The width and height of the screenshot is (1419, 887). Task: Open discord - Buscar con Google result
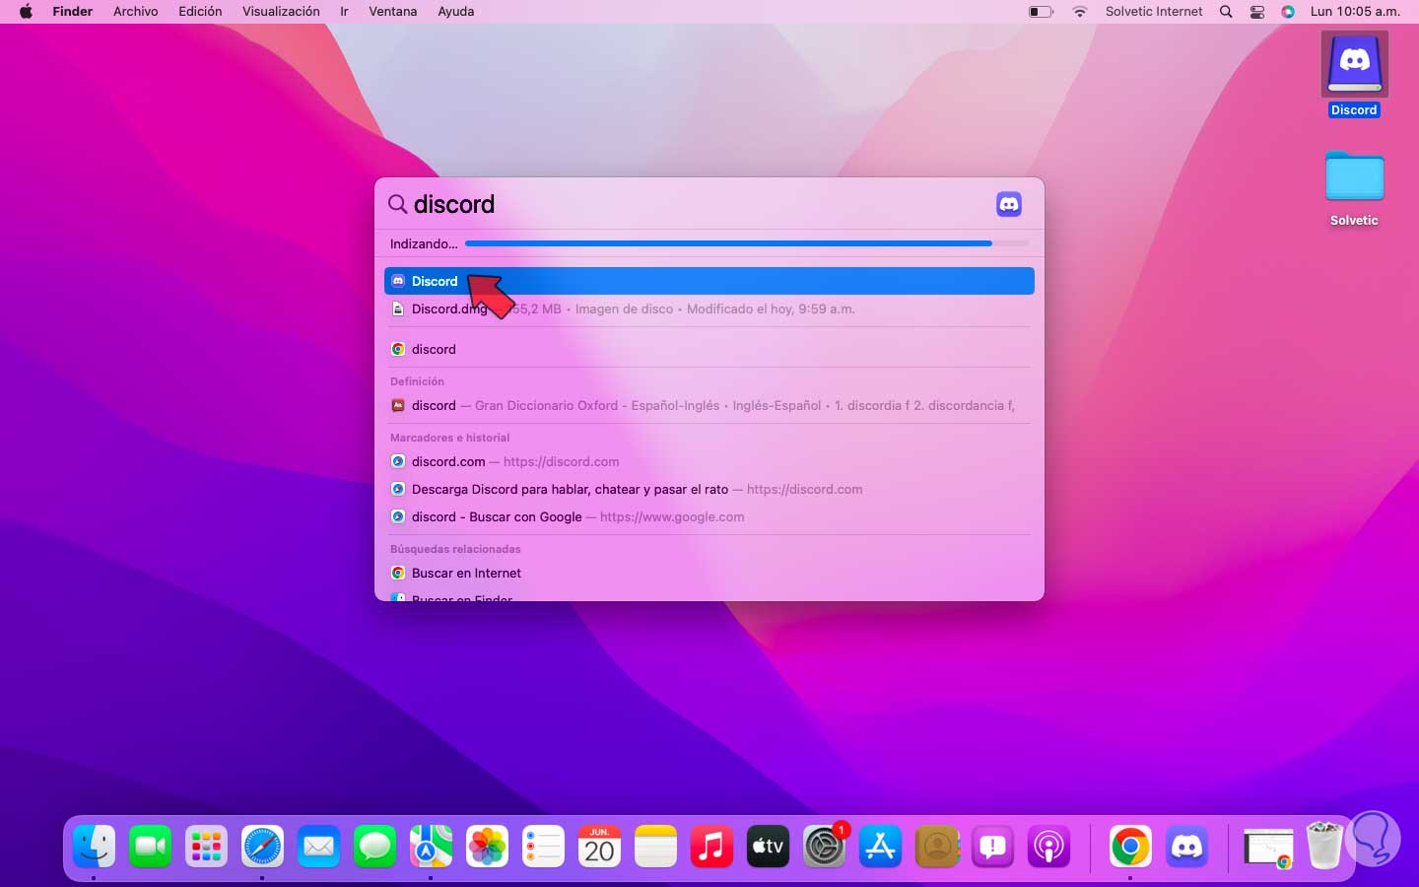[709, 516]
